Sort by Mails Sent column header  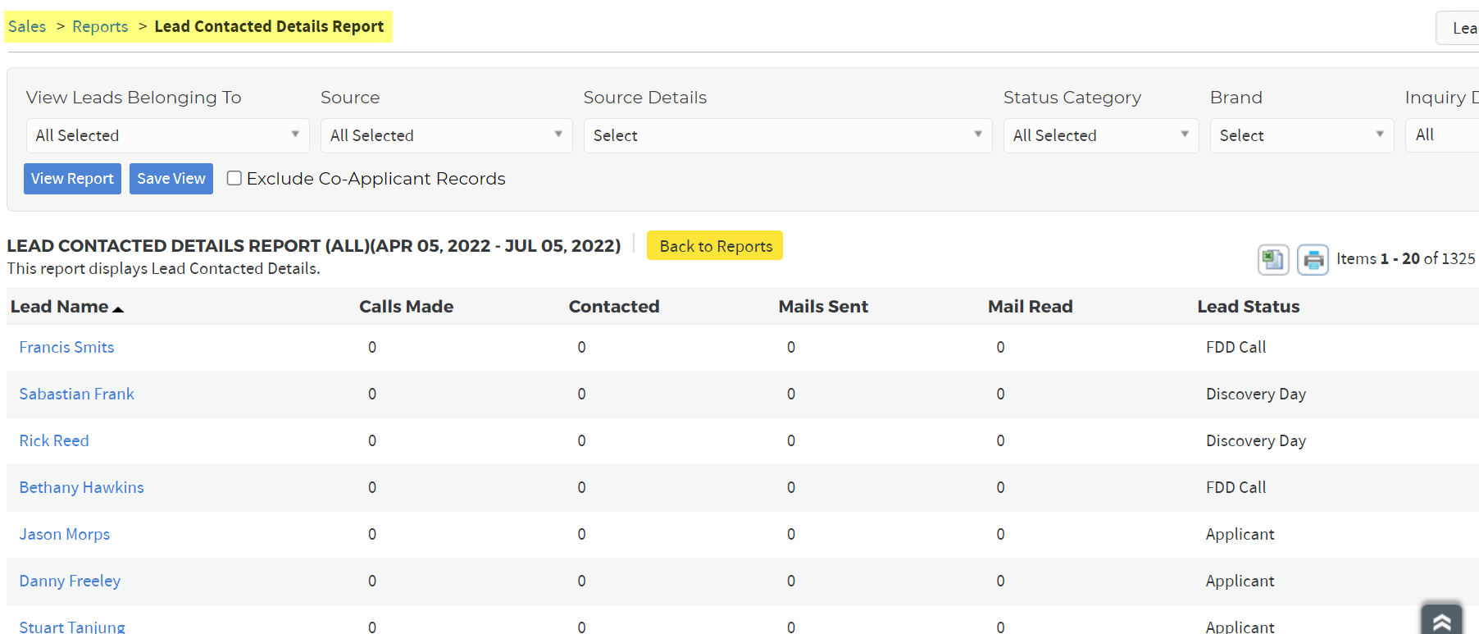(x=823, y=307)
